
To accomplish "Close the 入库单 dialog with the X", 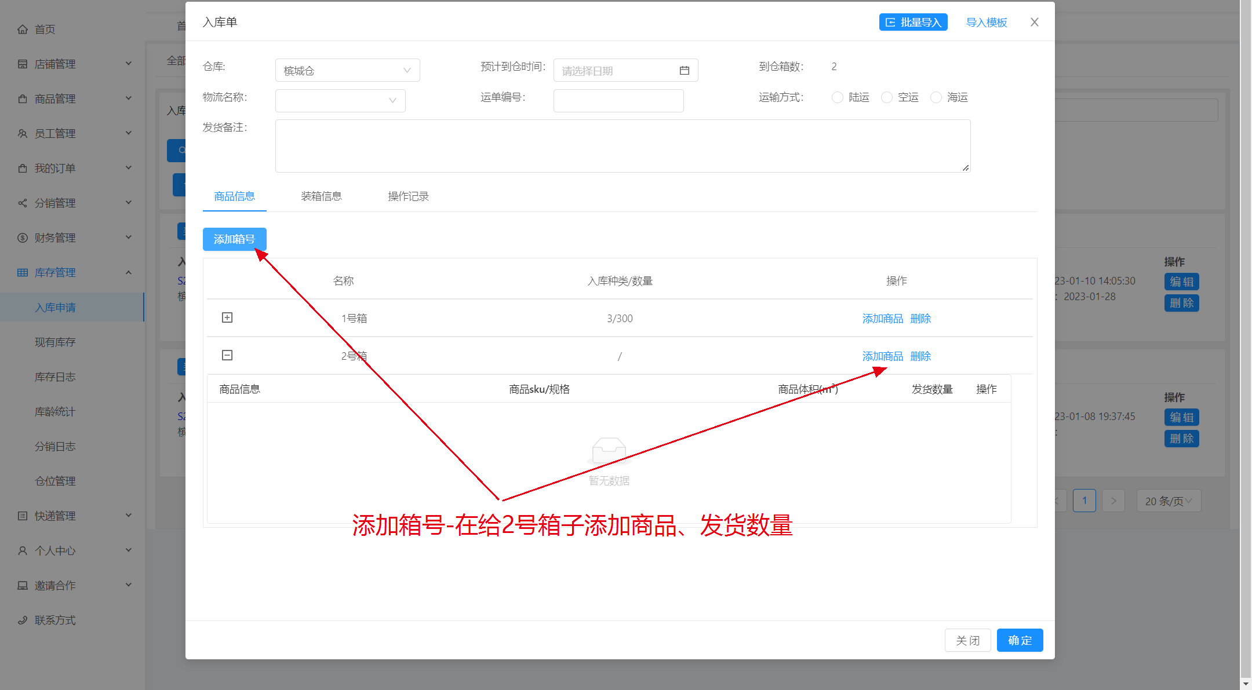I will click(x=1035, y=22).
